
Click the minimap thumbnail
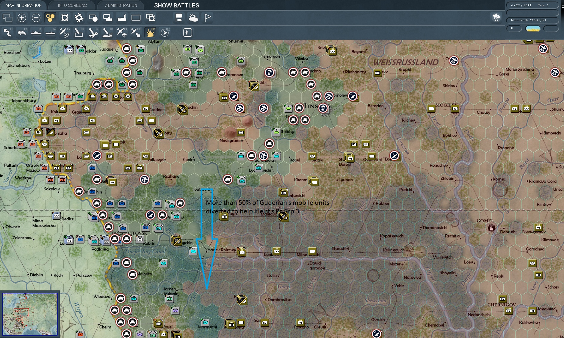(30, 314)
